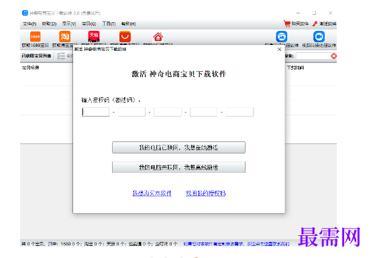Click the AliExpress product fetch icon
The width and height of the screenshot is (373, 258).
(125, 37)
